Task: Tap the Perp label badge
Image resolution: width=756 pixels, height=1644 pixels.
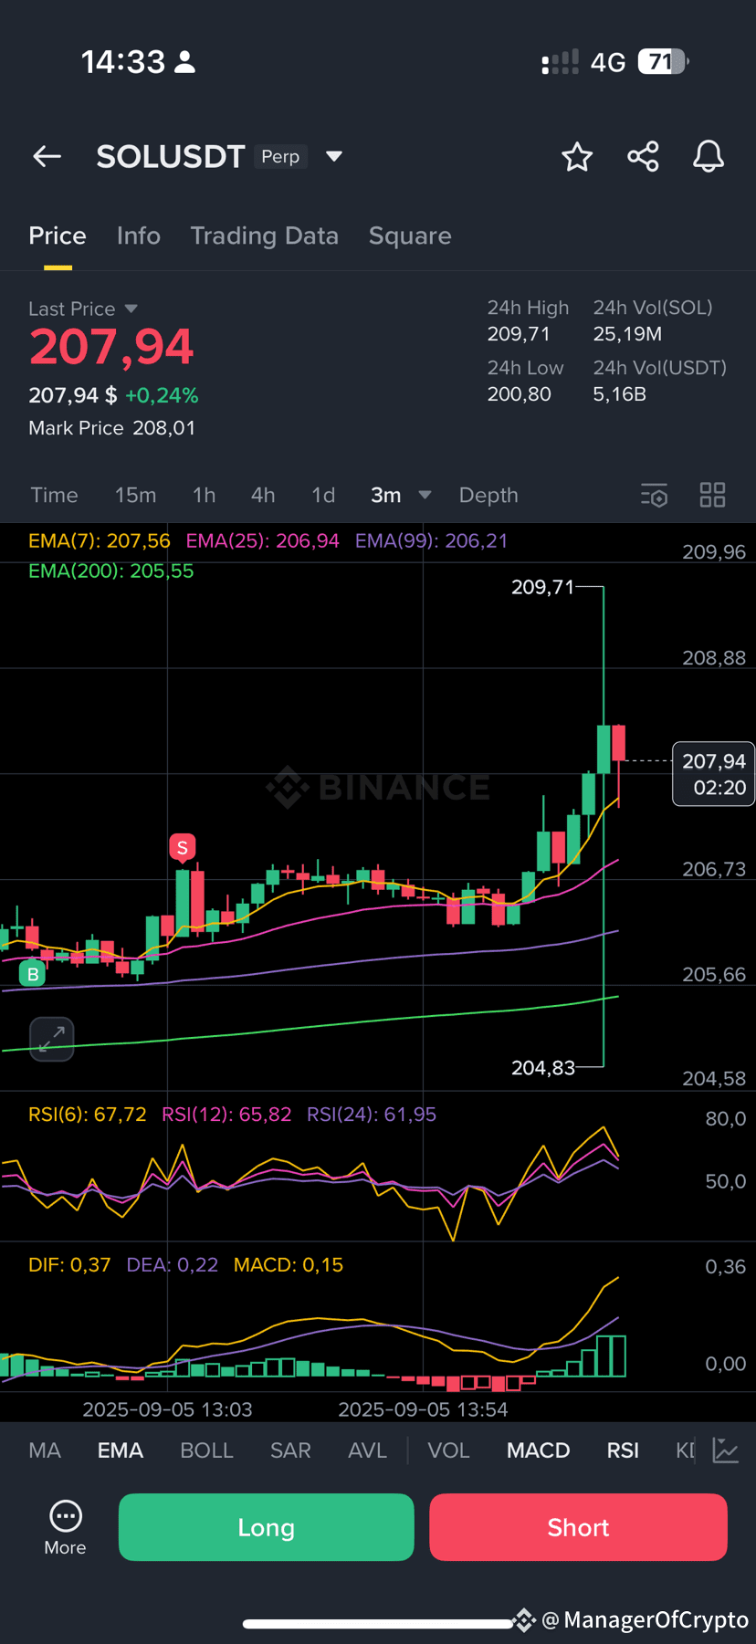Action: (x=280, y=157)
